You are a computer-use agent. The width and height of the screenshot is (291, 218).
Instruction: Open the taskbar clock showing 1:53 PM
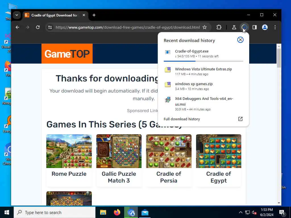click(x=267, y=212)
